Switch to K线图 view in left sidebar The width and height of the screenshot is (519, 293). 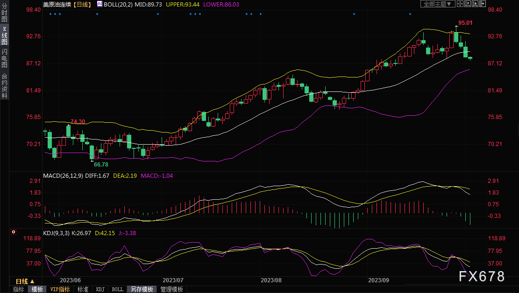tap(4, 35)
